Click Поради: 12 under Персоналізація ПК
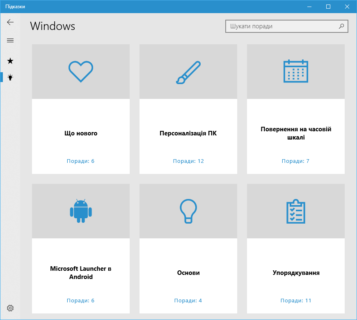This screenshot has height=320, width=357. point(188,161)
